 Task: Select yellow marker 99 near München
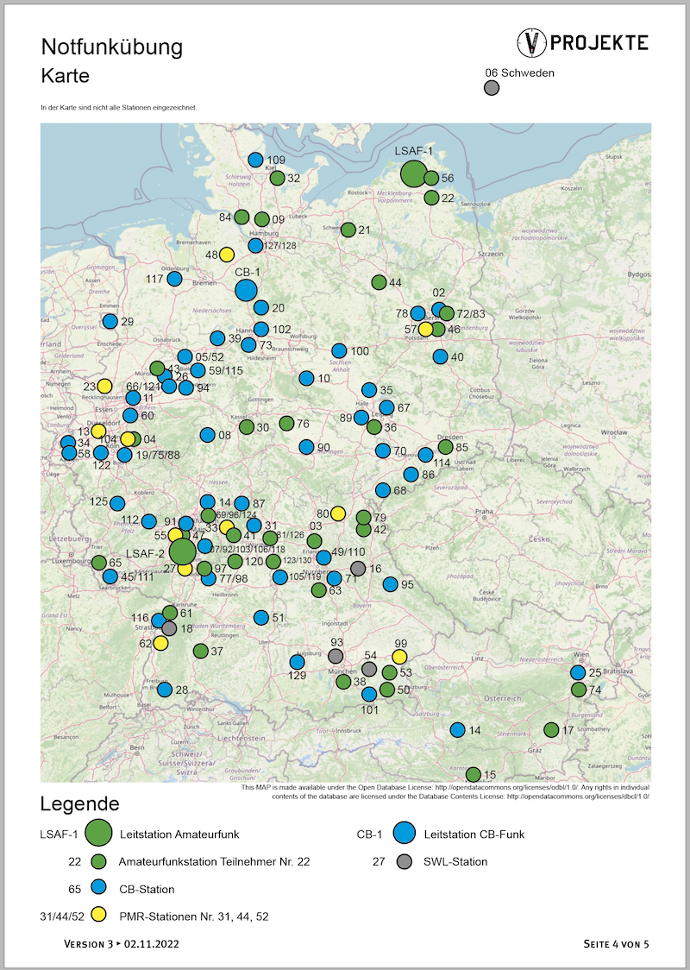coord(399,657)
